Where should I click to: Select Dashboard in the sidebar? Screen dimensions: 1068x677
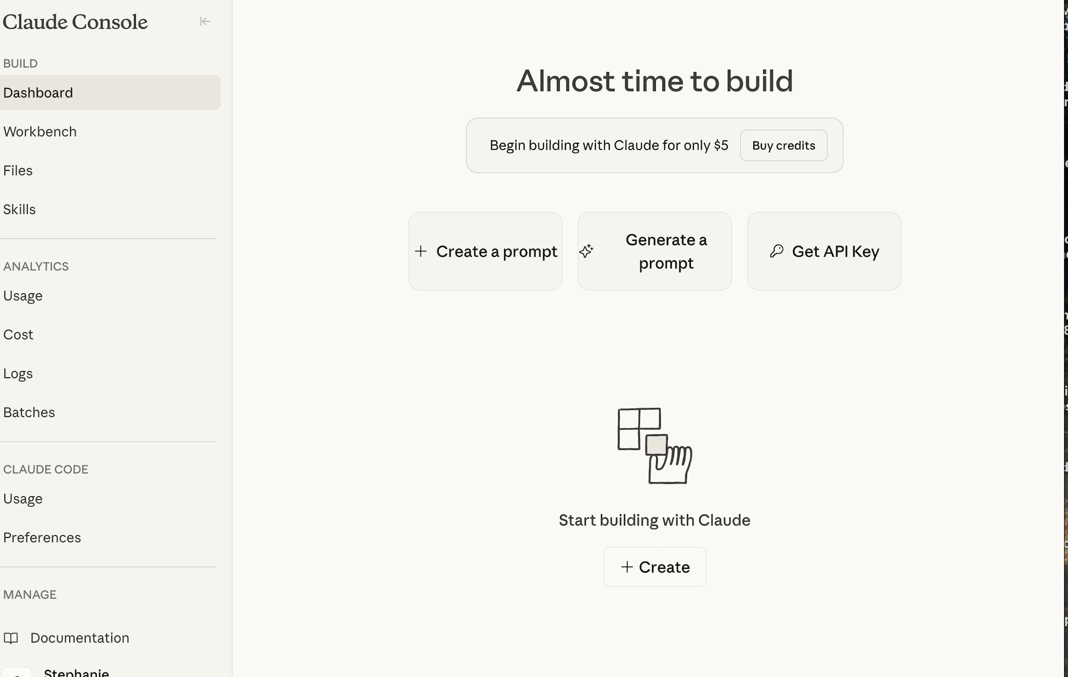click(x=38, y=93)
